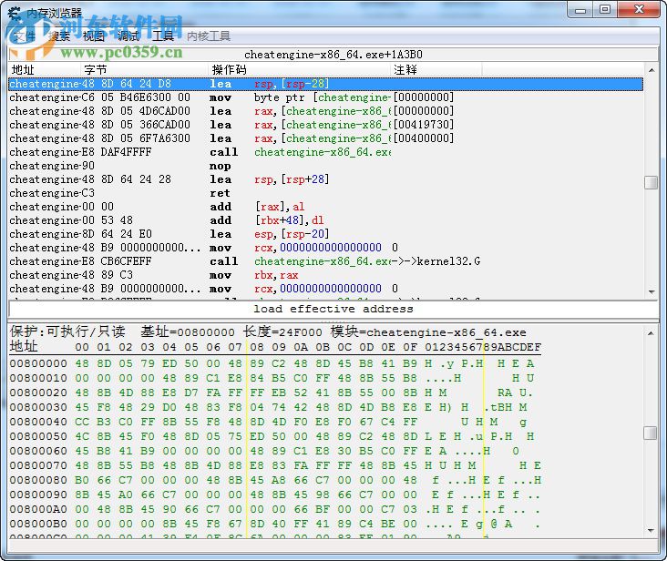Select the lea rsp,[rsp+28] row

click(325, 179)
